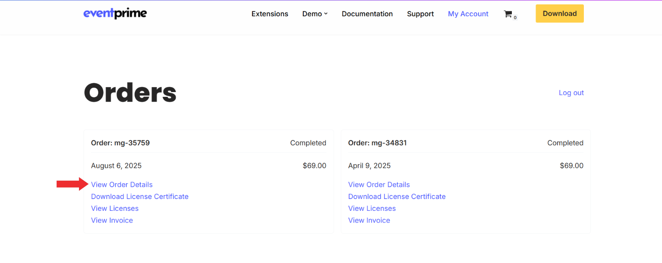Click the Order: mg-34831 heading

pos(377,143)
